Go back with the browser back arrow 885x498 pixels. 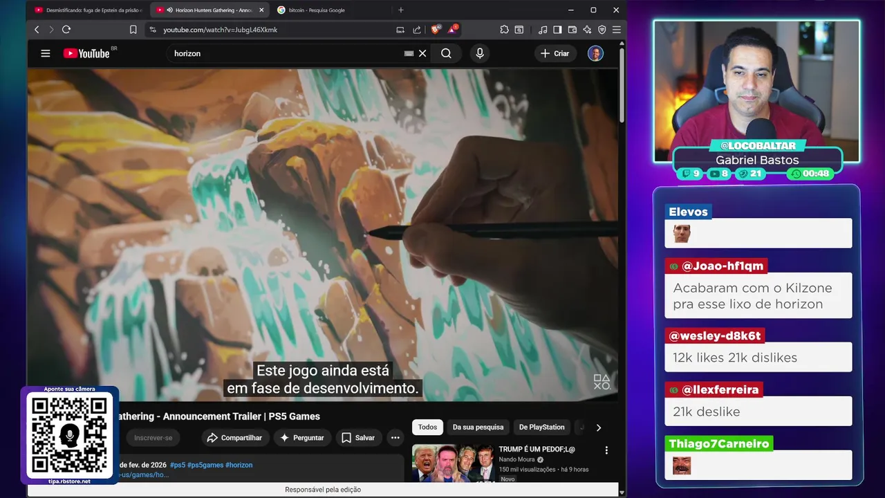pyautogui.click(x=37, y=30)
